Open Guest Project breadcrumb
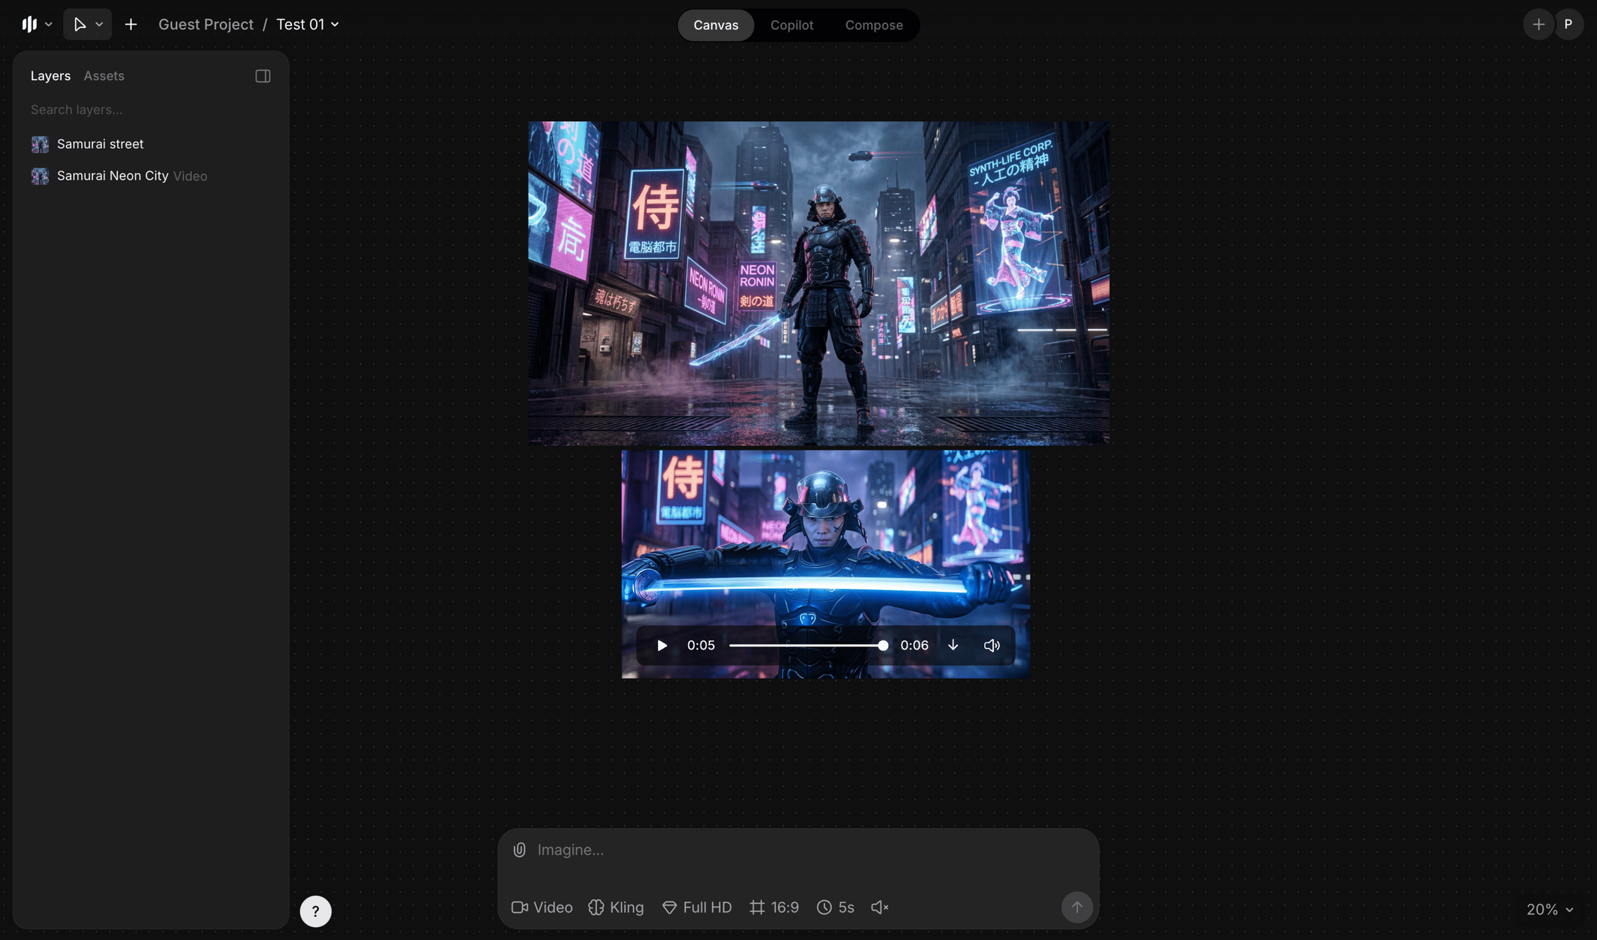1597x940 pixels. [206, 25]
